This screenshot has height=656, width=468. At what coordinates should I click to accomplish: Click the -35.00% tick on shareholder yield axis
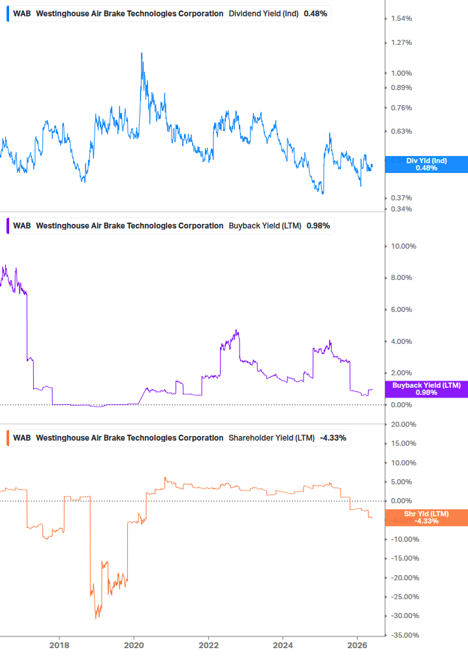[x=405, y=635]
